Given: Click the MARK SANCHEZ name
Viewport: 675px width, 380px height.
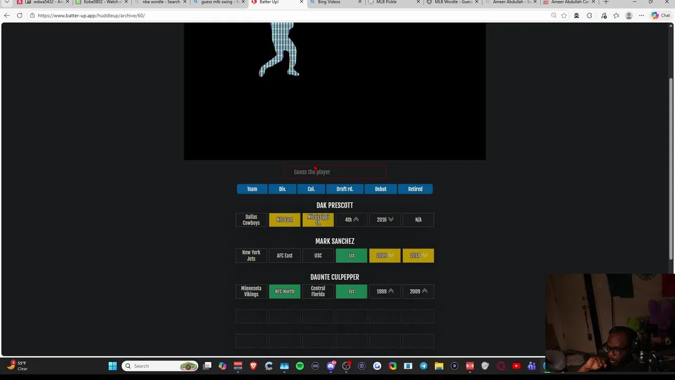Looking at the screenshot, I should click(x=335, y=241).
